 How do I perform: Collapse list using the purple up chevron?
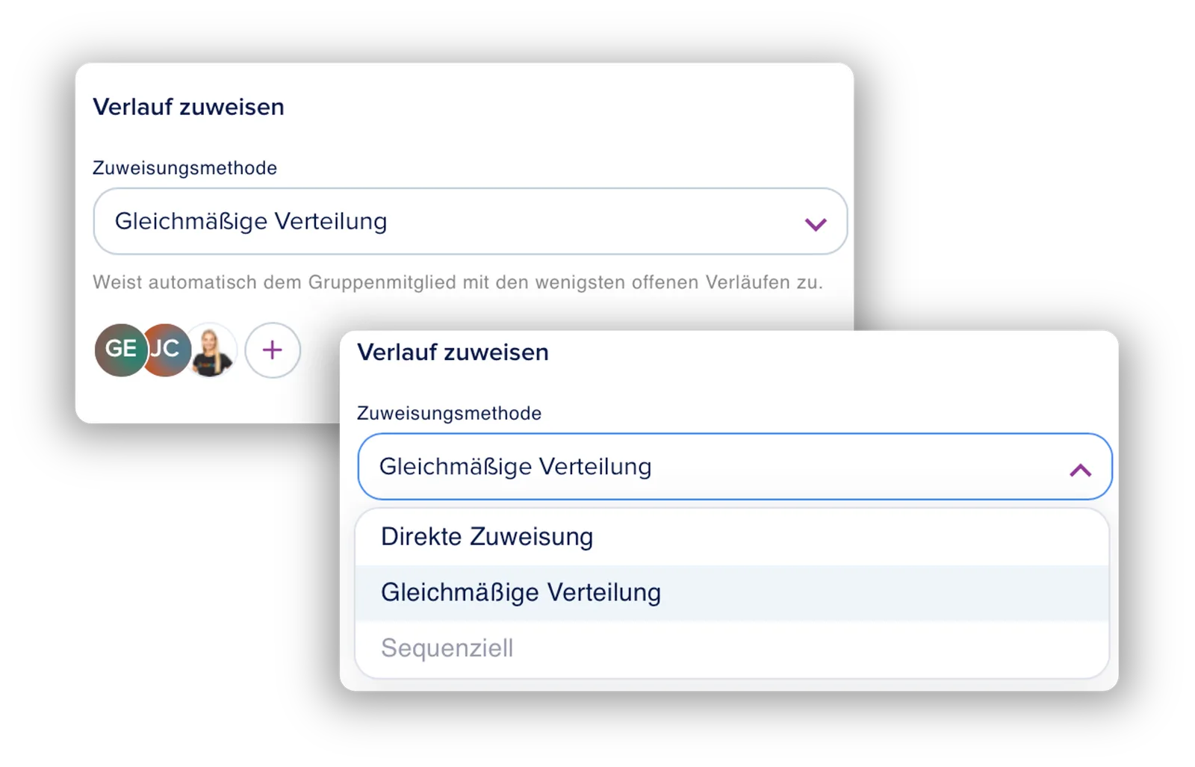tap(1080, 470)
